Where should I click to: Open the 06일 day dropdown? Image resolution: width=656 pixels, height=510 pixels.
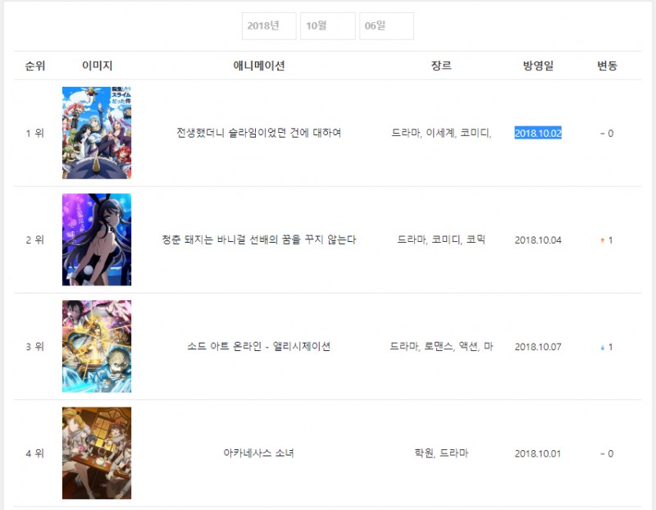[386, 26]
